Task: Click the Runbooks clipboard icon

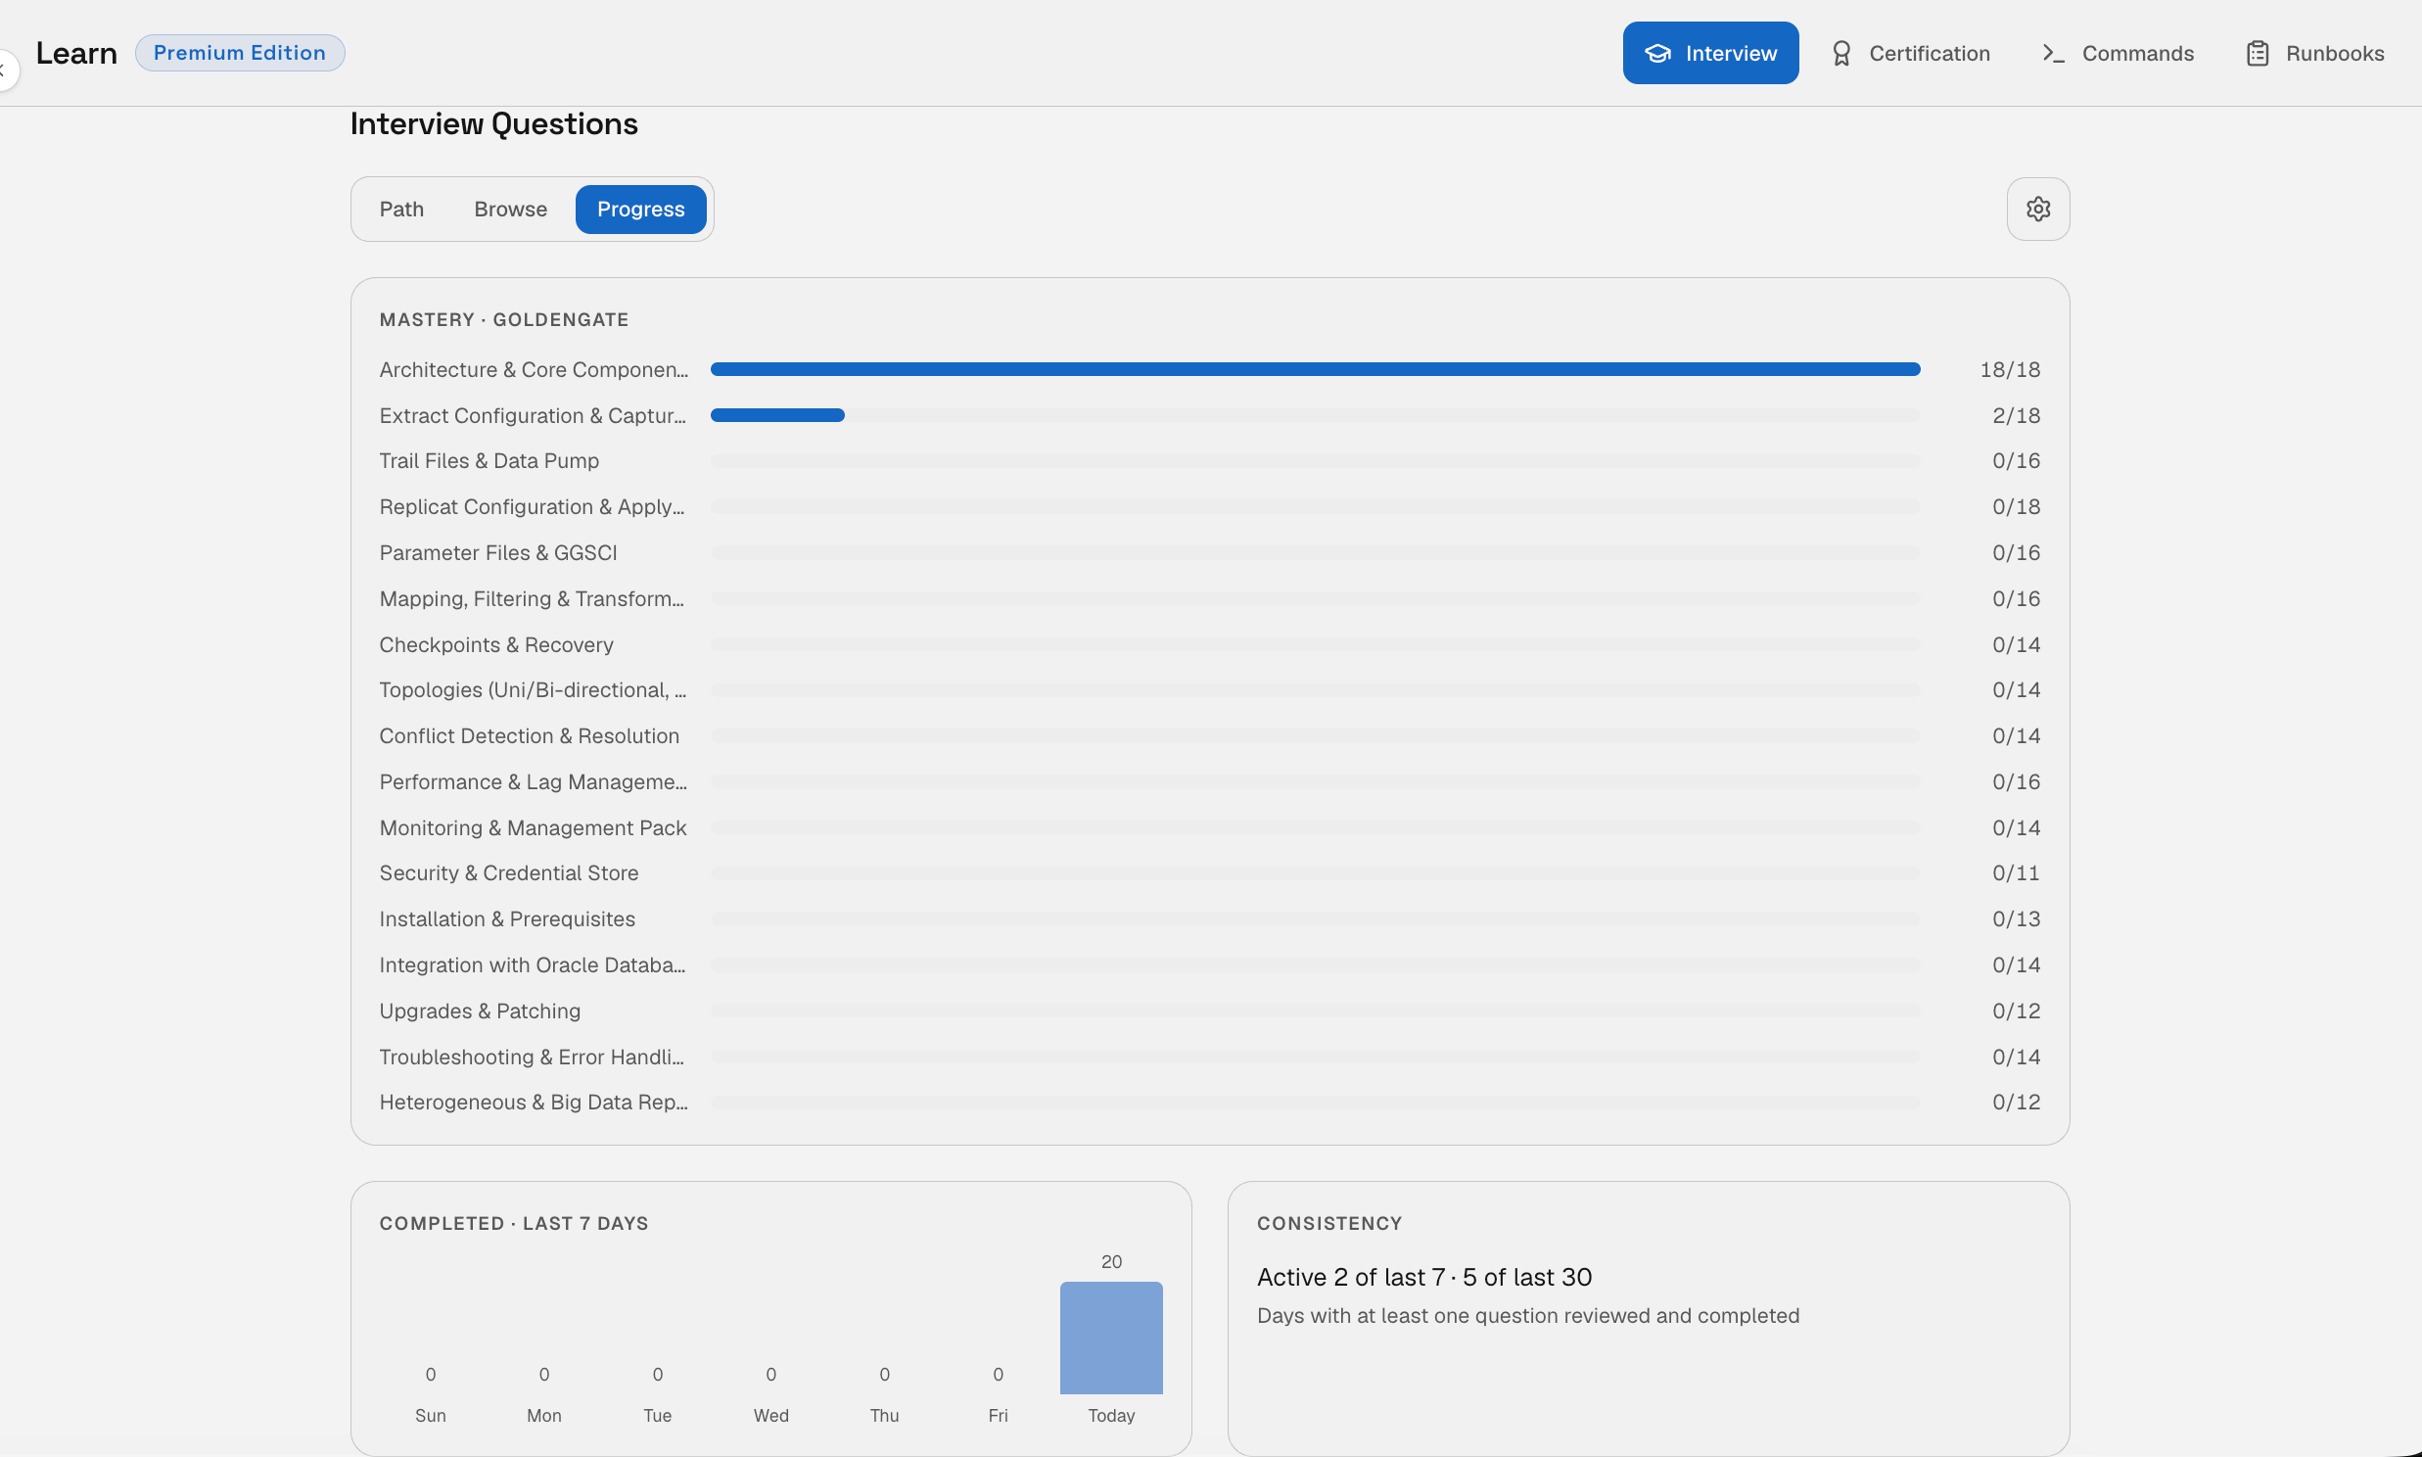Action: tap(2258, 53)
